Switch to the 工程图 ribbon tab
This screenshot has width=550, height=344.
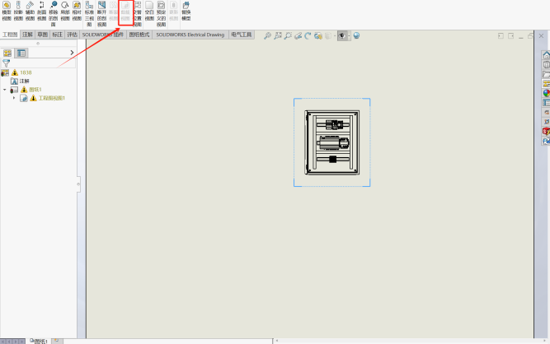coord(10,35)
